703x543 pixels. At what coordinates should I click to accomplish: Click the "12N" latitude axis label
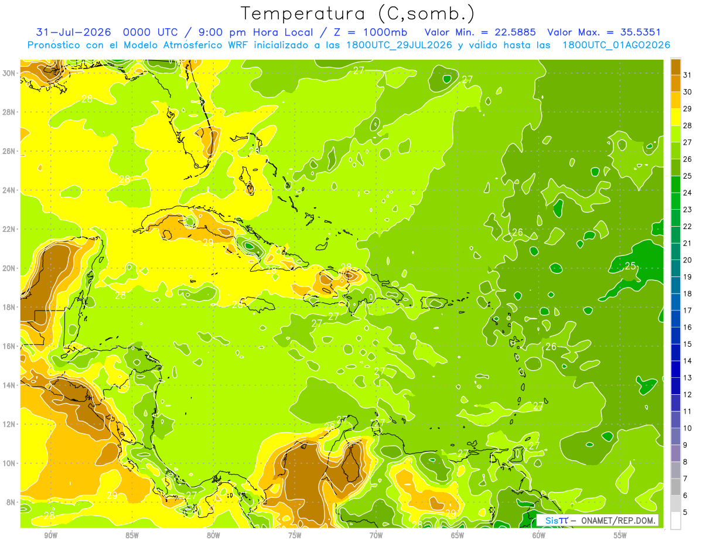tap(10, 424)
